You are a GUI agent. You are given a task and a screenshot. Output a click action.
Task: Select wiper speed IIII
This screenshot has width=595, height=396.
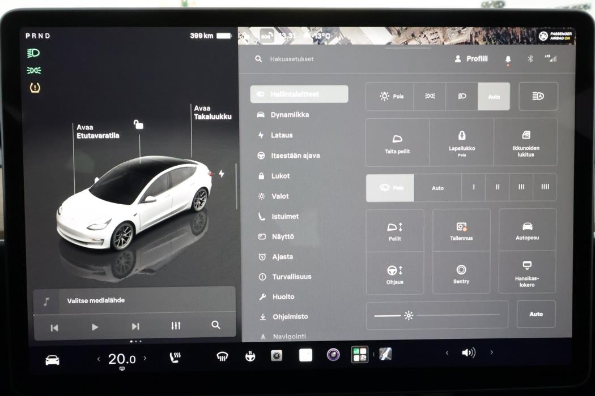click(545, 187)
